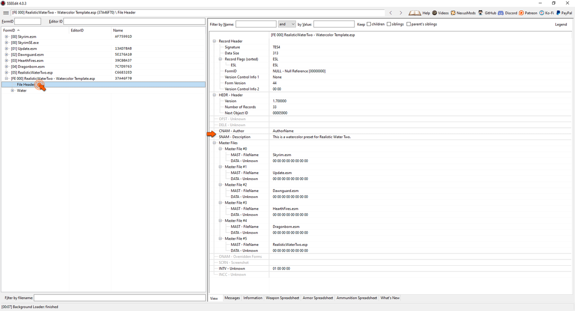This screenshot has width=575, height=311.
Task: Open the and/or filter dropdown
Action: pyautogui.click(x=287, y=24)
